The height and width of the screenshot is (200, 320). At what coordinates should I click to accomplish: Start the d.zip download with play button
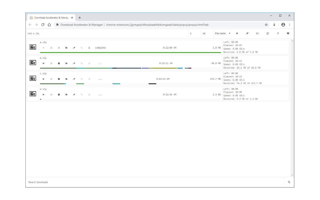43,95
